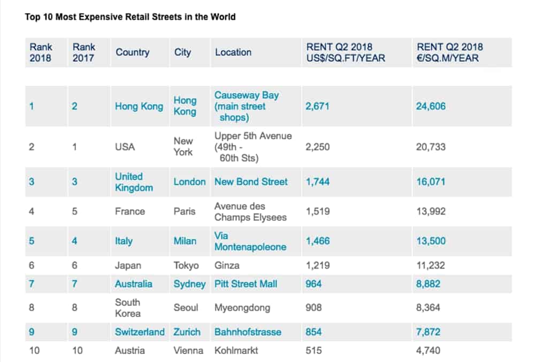Viewport: 535px width, 362px height.
Task: Select "Causeway Bay (main street shops)" location
Action: [246, 106]
